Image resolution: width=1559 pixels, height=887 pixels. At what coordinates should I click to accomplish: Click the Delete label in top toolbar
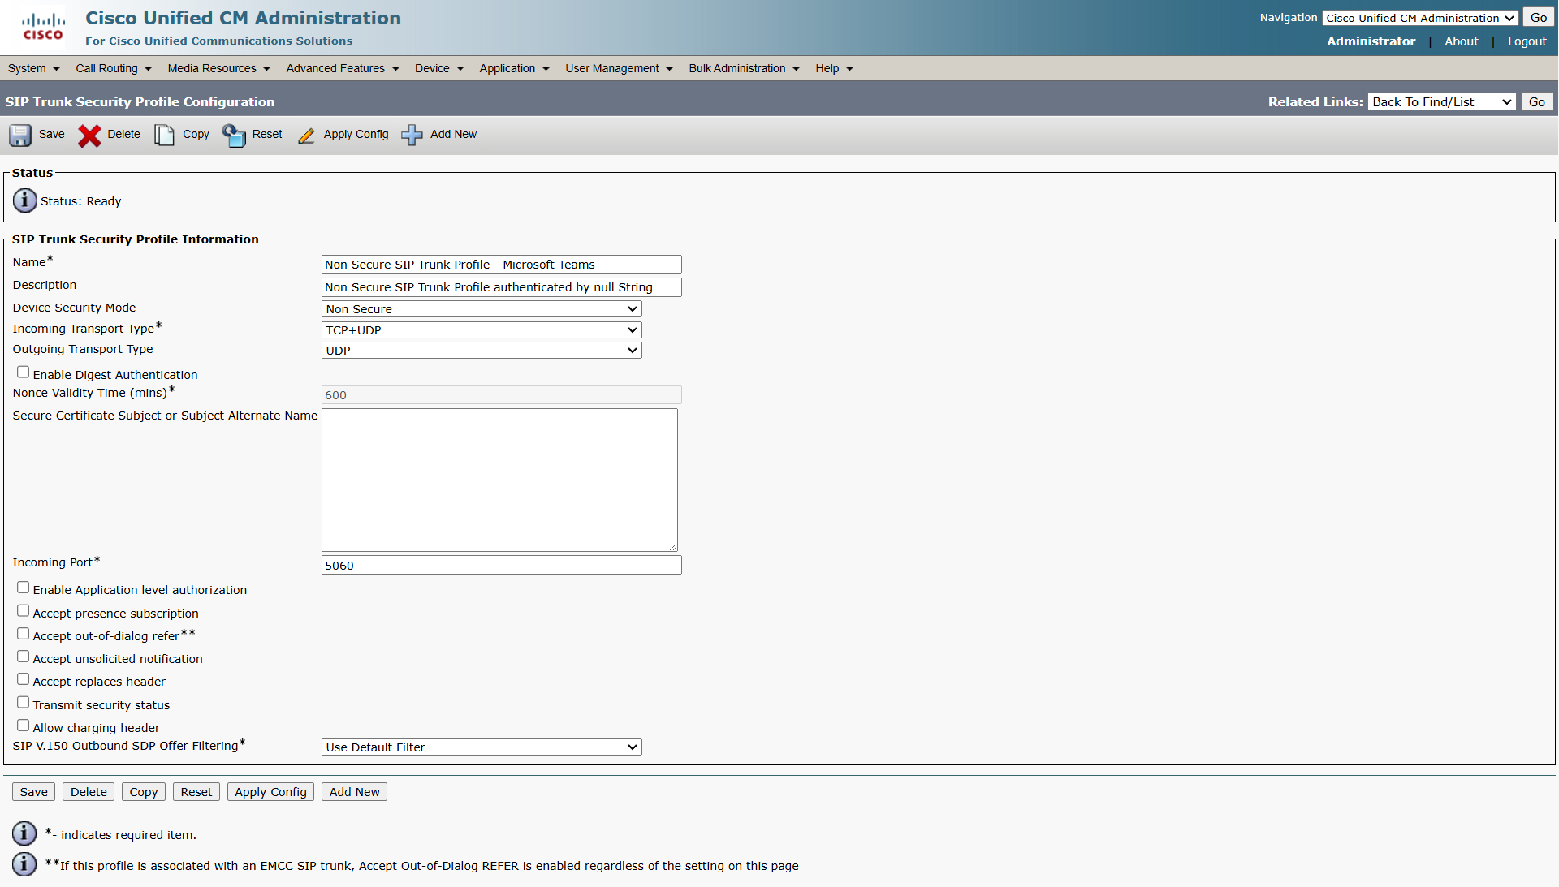click(123, 135)
